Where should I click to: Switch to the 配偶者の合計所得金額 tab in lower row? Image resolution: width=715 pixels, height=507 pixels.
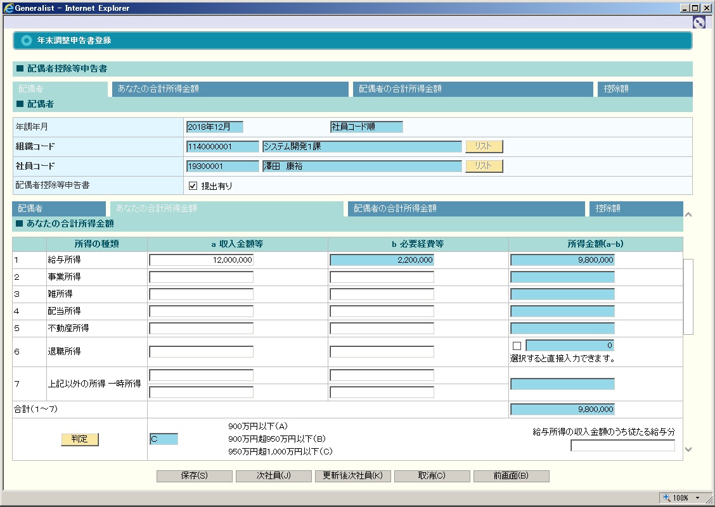tap(466, 208)
